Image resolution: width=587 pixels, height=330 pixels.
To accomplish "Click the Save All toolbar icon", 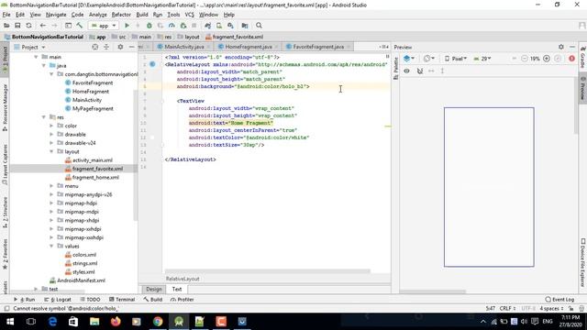I will pos(17,26).
